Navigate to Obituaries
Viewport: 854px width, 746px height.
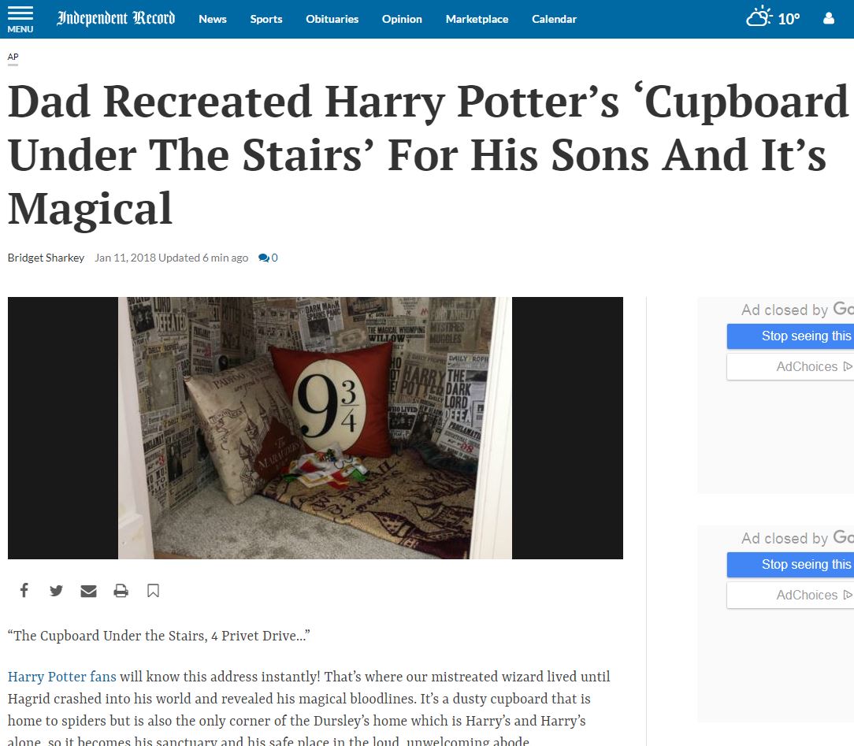(332, 19)
